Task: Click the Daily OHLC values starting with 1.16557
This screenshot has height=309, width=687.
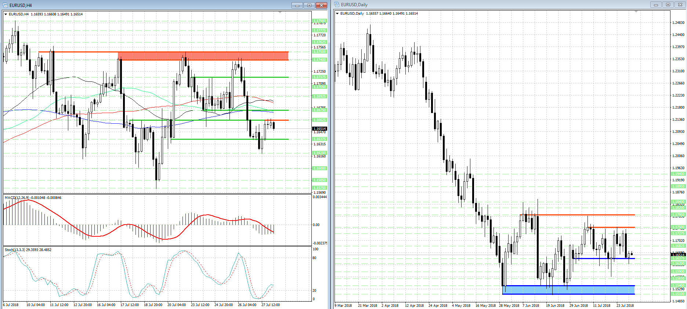Action: [392, 14]
